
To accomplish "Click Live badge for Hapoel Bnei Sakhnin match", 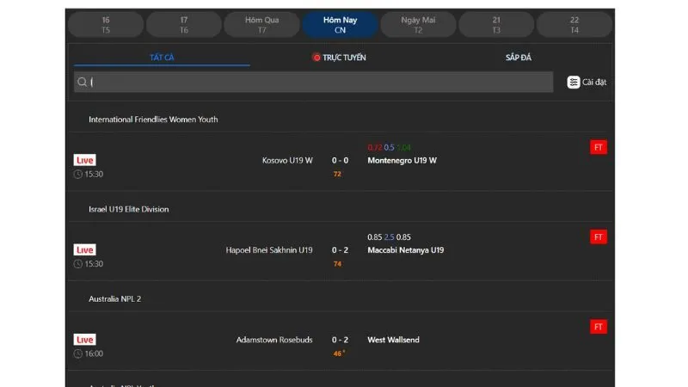I will point(84,250).
